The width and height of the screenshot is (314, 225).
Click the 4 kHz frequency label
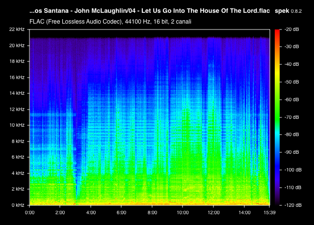pos(18,173)
